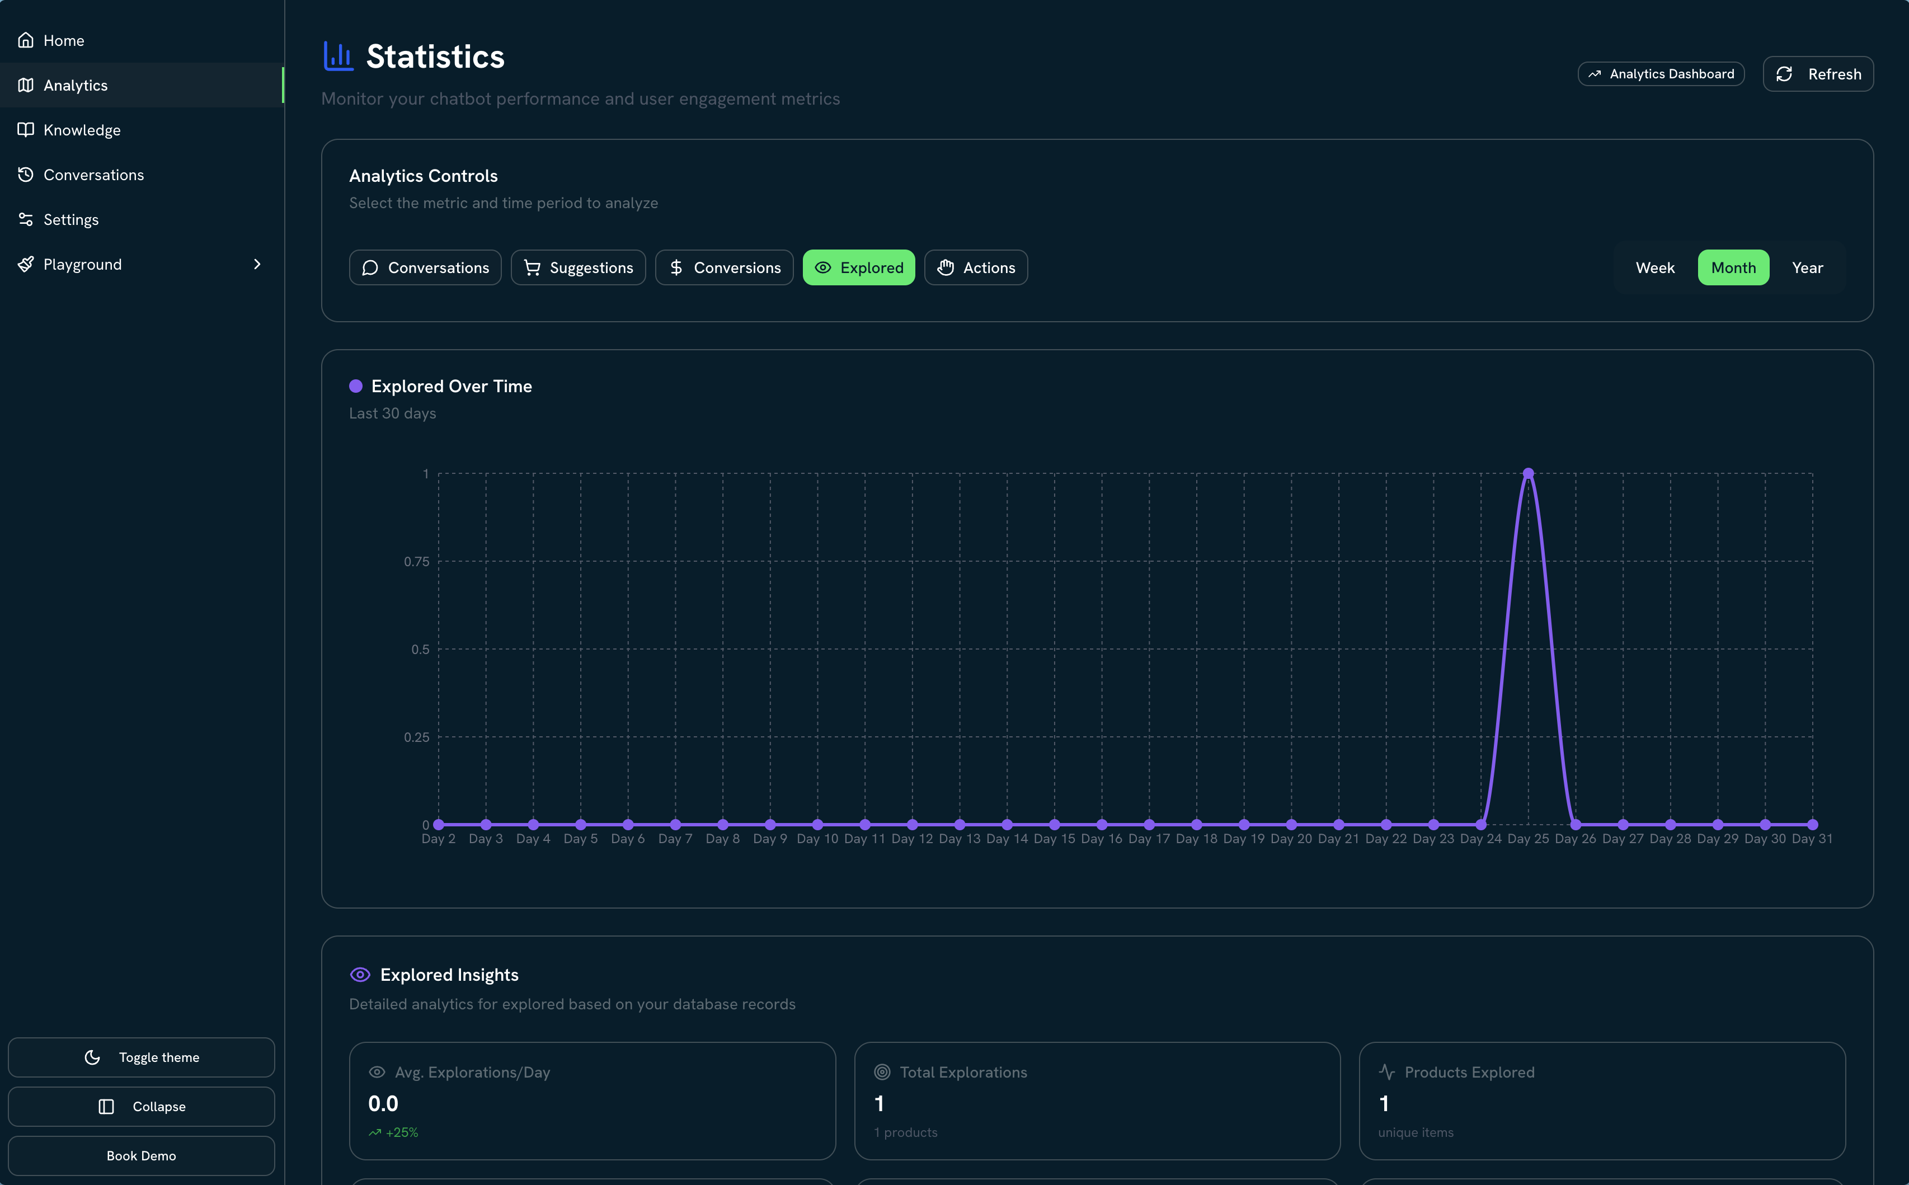Click the refresh icon in the Refresh button
Screen dimensions: 1909x1185
click(1785, 74)
